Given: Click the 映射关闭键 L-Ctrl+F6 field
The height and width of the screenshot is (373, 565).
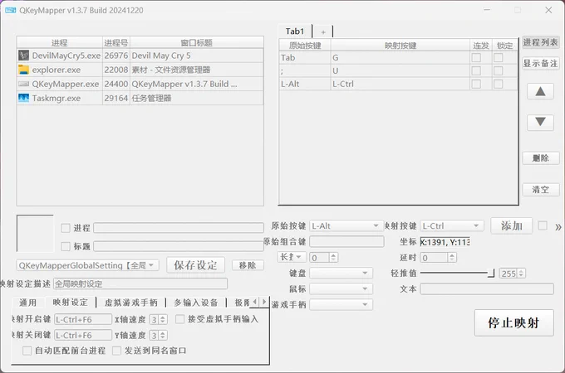Looking at the screenshot, I should [83, 335].
